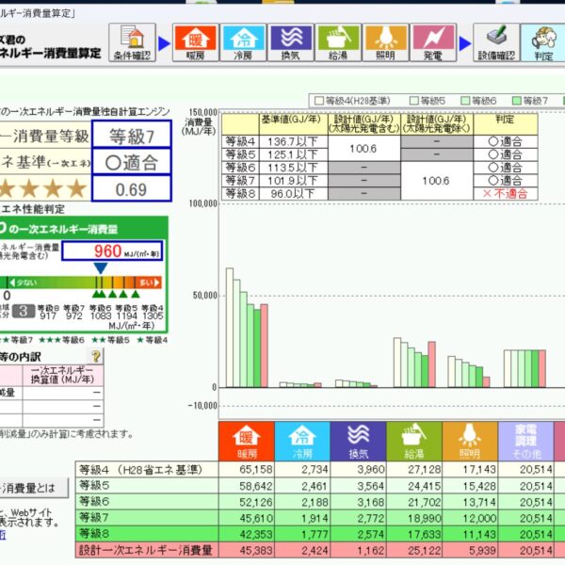Click the 1,162 design ventilation value

(358, 550)
